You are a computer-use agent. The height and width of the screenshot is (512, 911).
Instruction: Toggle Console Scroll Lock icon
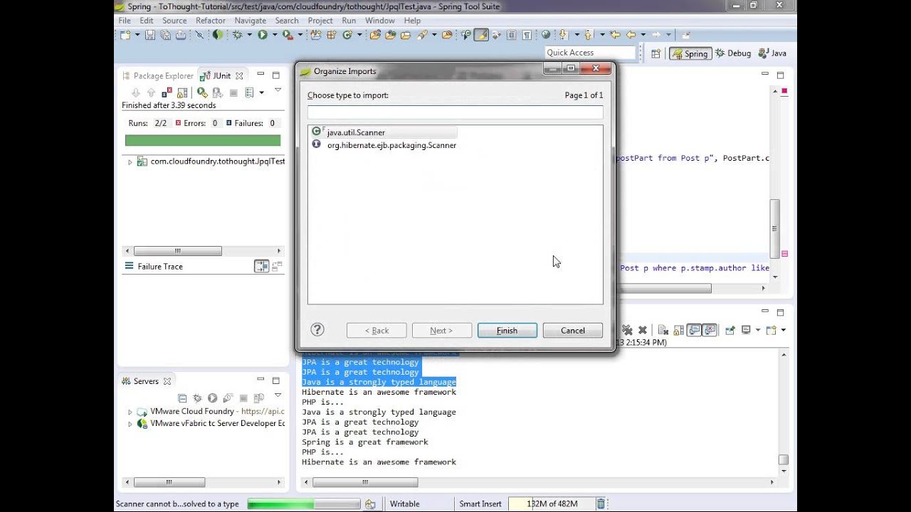click(x=678, y=330)
